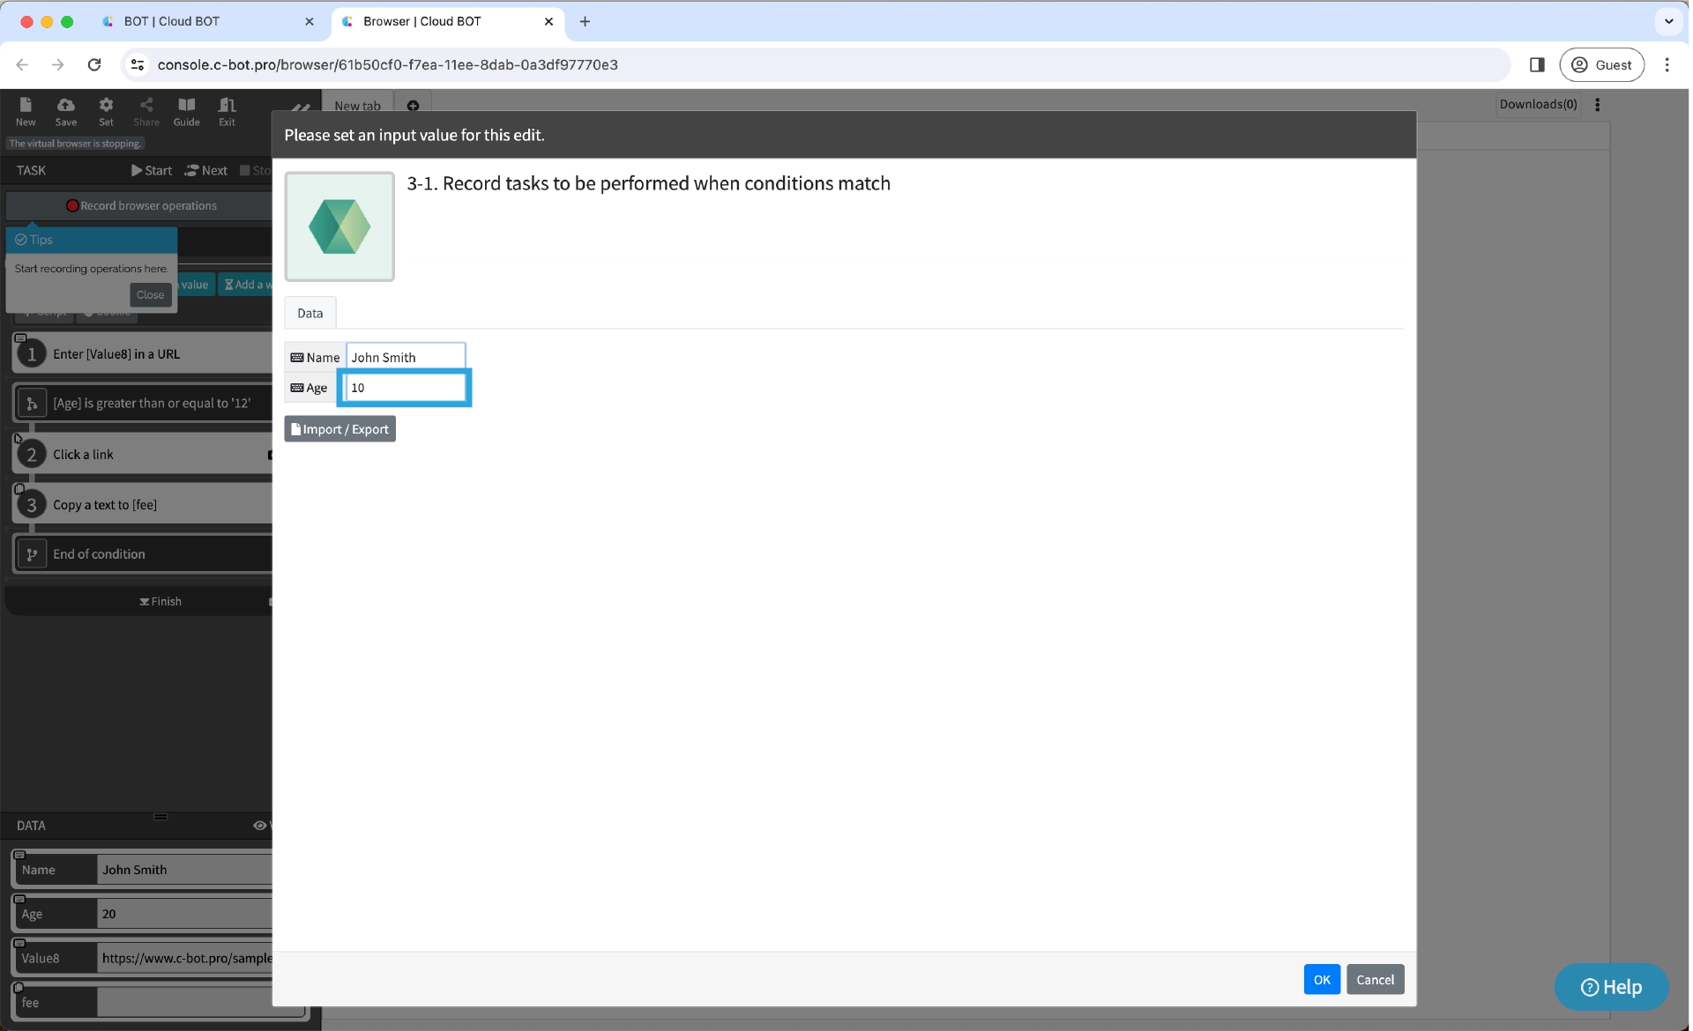Add a new virtual browser tab
The image size is (1693, 1031).
pyautogui.click(x=413, y=106)
